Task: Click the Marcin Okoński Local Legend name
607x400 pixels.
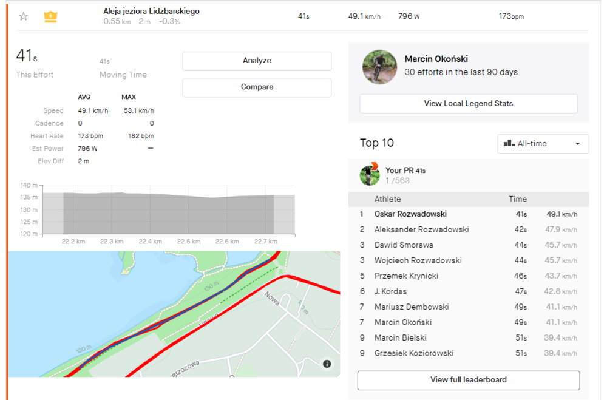Action: [x=436, y=59]
